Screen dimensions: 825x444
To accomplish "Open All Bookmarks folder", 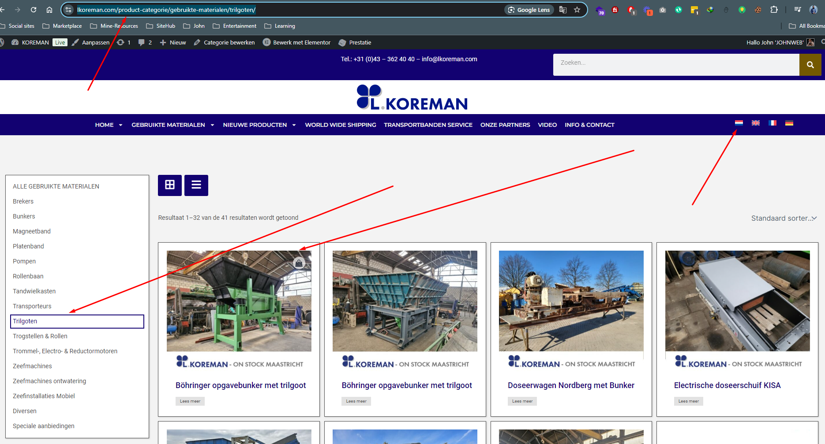I will coord(807,26).
